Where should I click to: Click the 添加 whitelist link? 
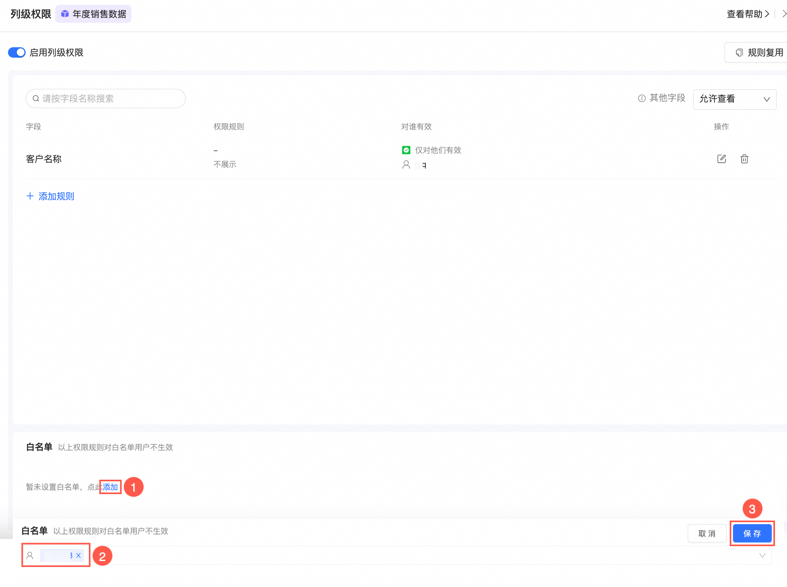pyautogui.click(x=110, y=487)
